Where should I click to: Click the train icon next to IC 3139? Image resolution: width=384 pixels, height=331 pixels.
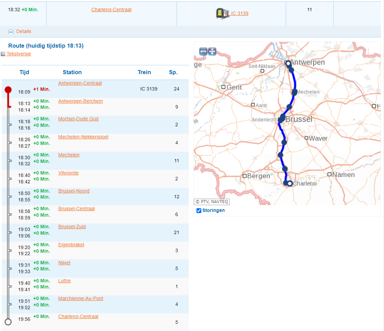[223, 14]
